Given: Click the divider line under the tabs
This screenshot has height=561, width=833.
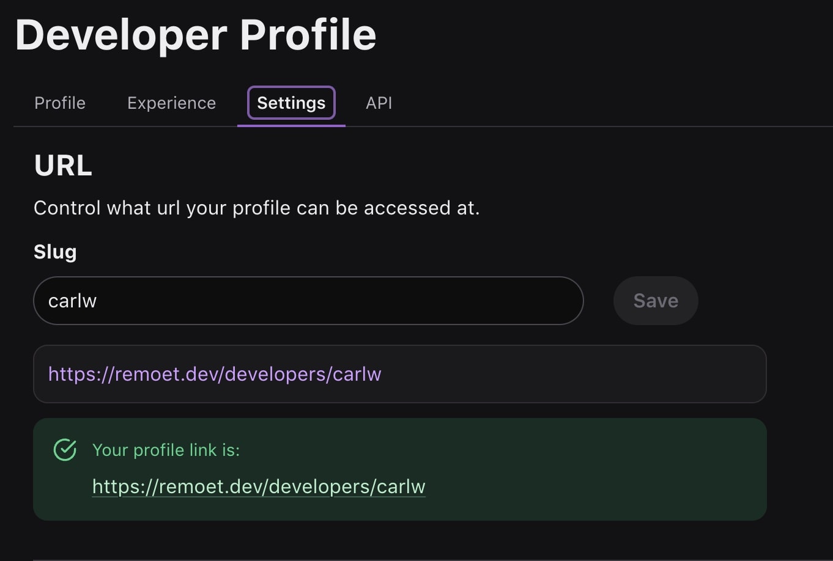Looking at the screenshot, I should coord(550,127).
